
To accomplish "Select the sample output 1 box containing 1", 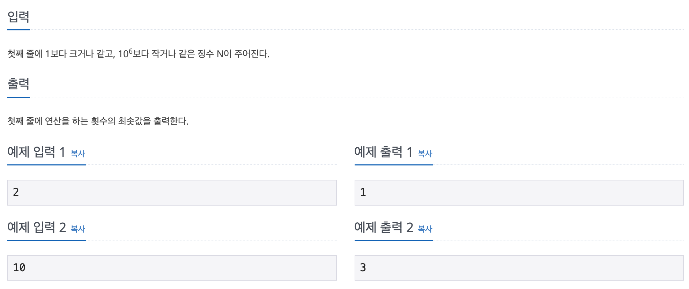I will (518, 192).
